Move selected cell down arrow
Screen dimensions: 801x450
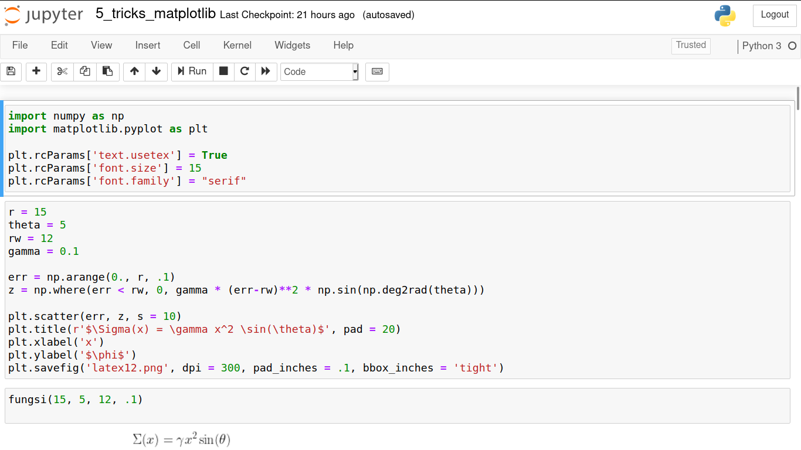click(156, 71)
